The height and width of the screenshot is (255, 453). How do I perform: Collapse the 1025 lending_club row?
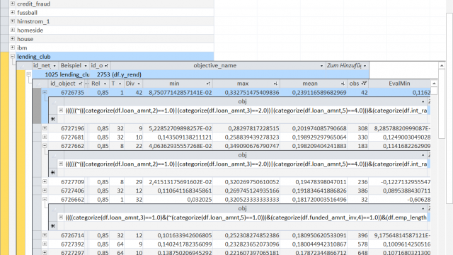(x=28, y=74)
